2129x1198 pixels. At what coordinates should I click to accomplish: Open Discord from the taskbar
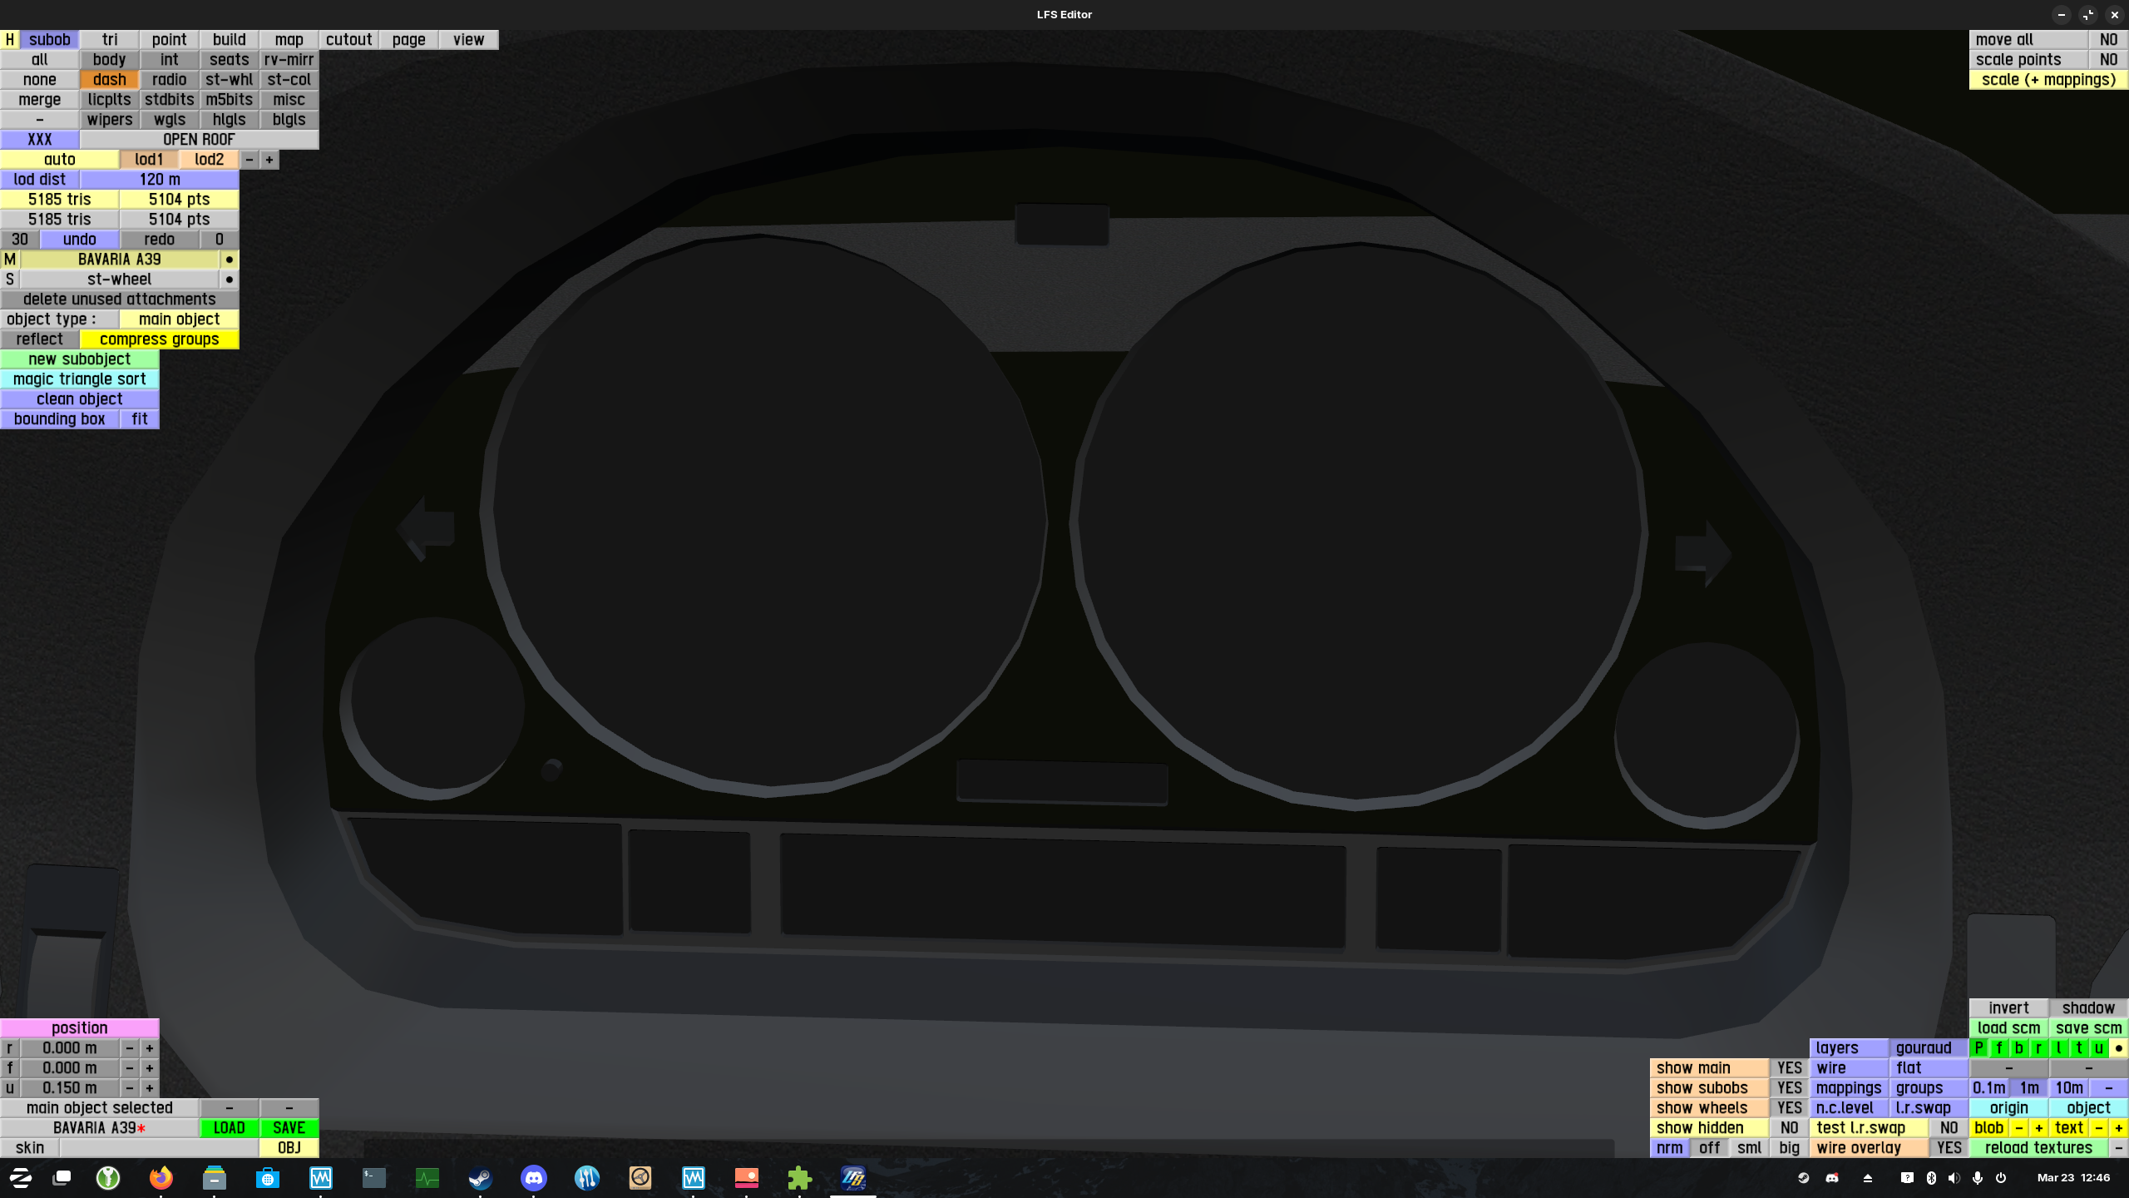(534, 1177)
